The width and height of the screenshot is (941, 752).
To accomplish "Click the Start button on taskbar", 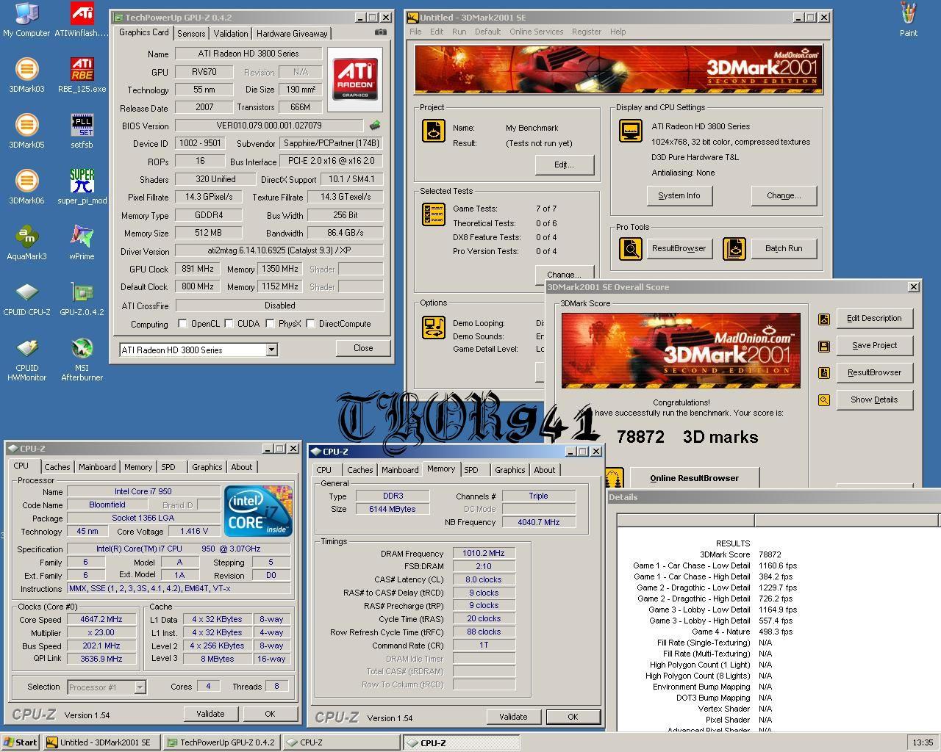I will (21, 742).
